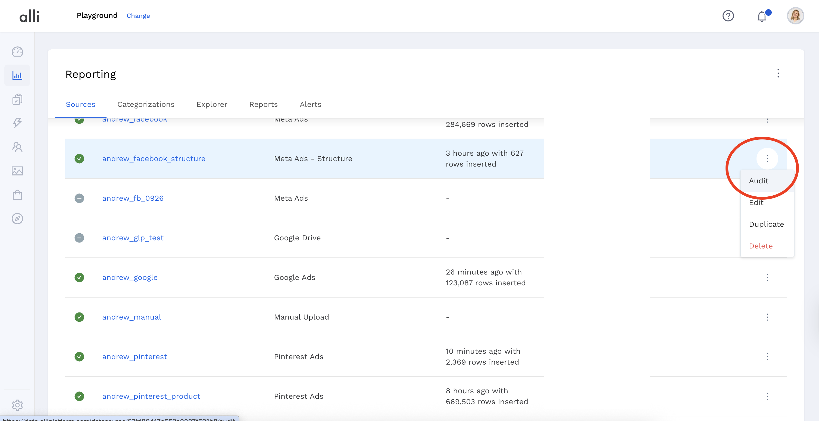Screen dimensions: 819x421
Task: Open the Reporting panel three-dot menu
Action: point(778,73)
